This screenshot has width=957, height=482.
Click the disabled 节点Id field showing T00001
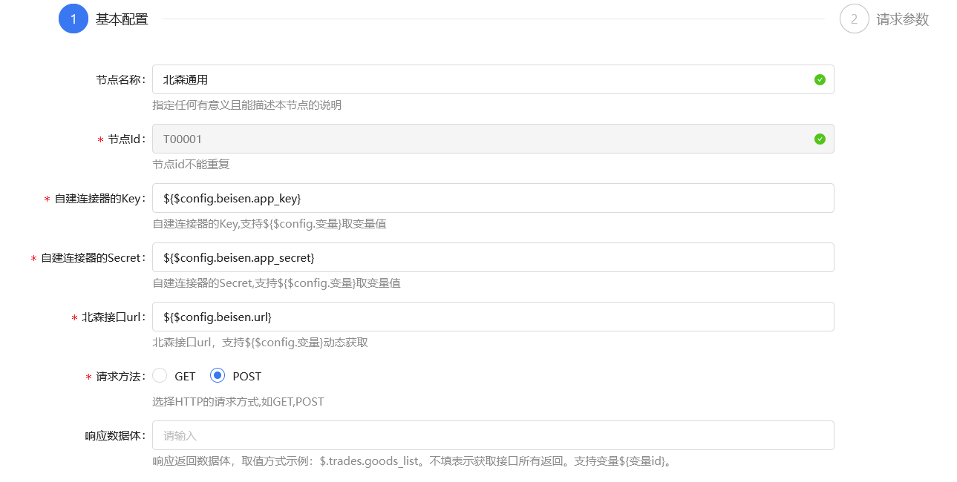pos(483,139)
